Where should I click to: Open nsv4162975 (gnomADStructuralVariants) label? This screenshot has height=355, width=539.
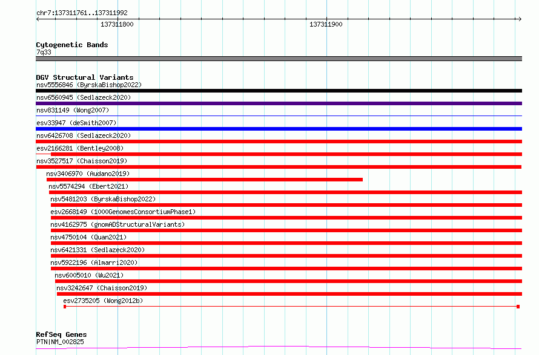point(117,224)
